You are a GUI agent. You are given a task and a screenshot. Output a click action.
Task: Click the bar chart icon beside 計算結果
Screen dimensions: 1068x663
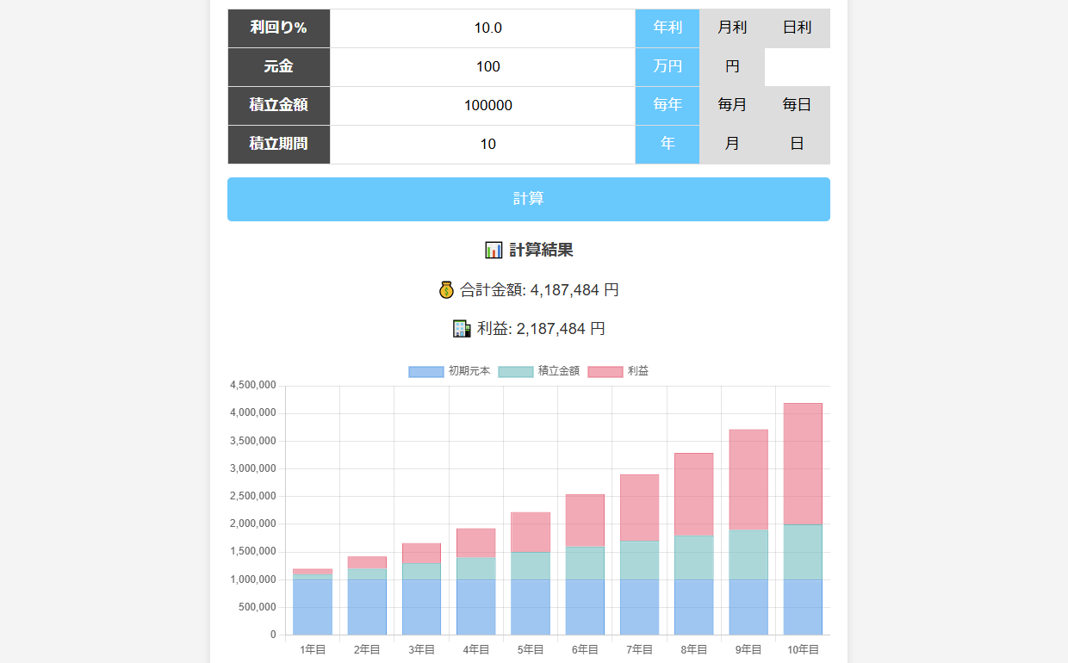click(x=494, y=251)
